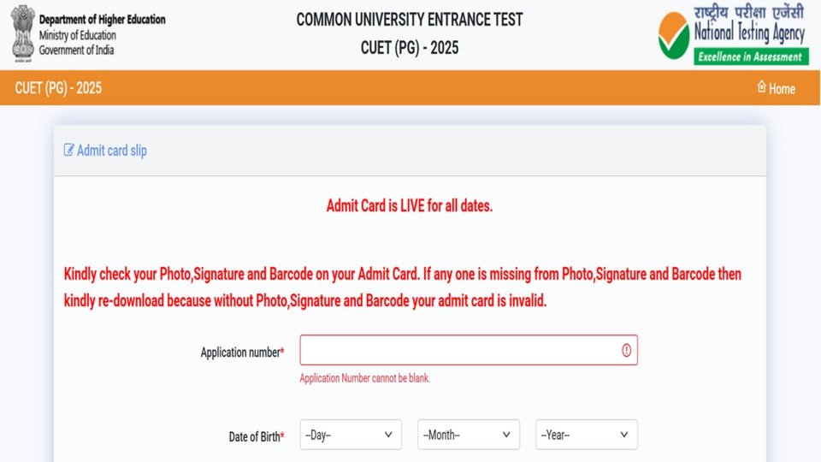Image resolution: width=821 pixels, height=462 pixels.
Task: Click the Common University Entrance Test page title
Action: (x=409, y=20)
